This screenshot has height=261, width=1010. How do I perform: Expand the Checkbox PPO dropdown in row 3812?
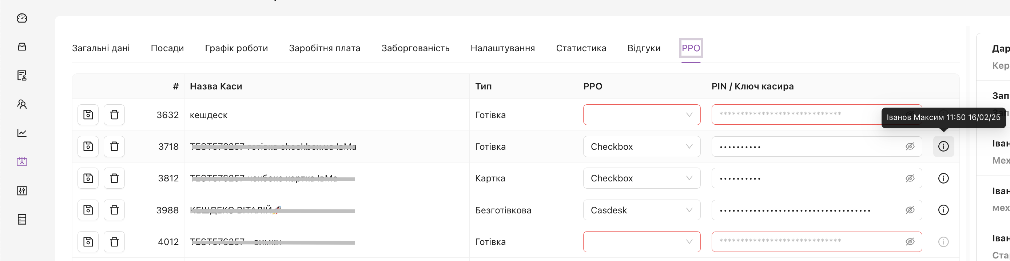[x=641, y=178]
